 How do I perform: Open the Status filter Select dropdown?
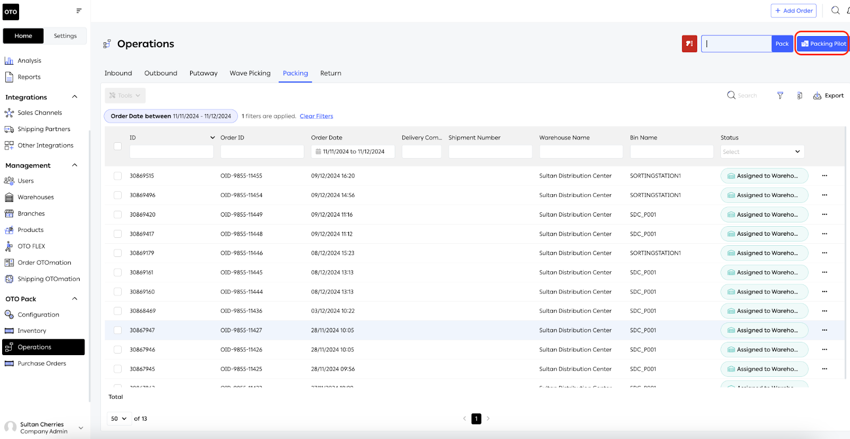tap(762, 152)
